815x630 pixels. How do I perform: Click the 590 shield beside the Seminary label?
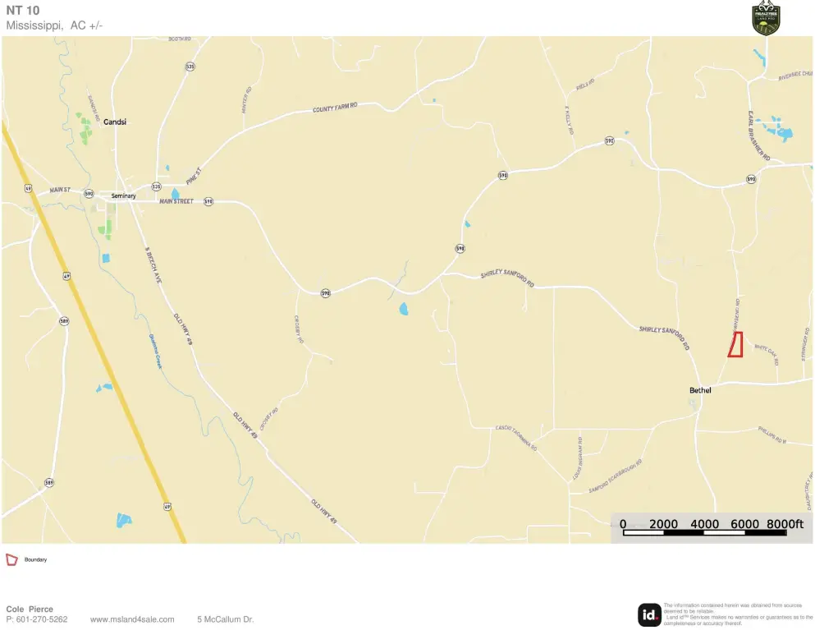89,194
